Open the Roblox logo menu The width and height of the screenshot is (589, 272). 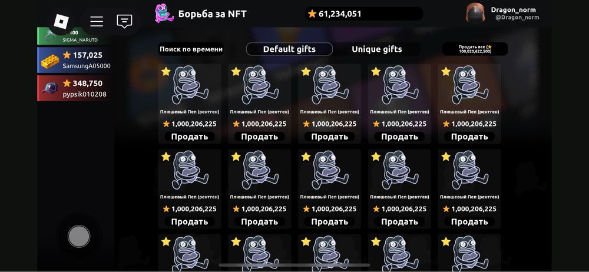61,21
